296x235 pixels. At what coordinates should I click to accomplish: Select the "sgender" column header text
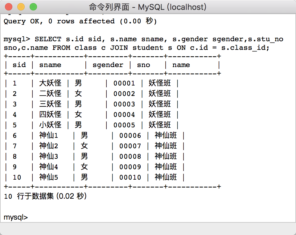tap(108, 65)
